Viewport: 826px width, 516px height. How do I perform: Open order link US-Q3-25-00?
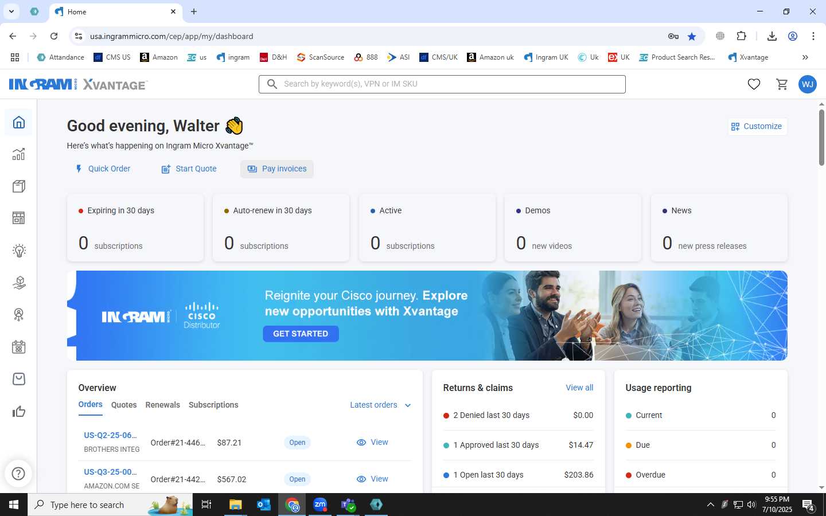pos(110,472)
